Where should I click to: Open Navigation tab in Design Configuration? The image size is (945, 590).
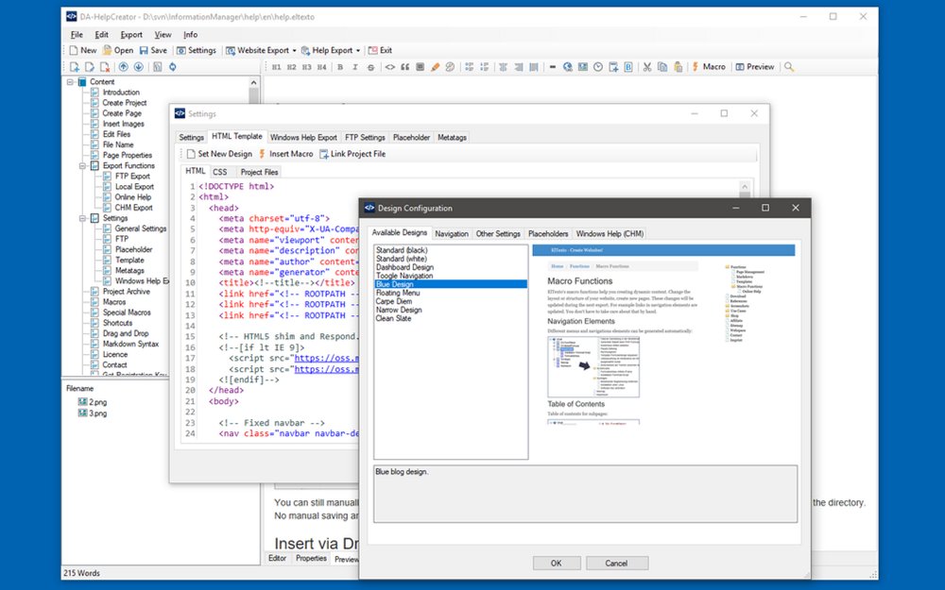click(452, 233)
